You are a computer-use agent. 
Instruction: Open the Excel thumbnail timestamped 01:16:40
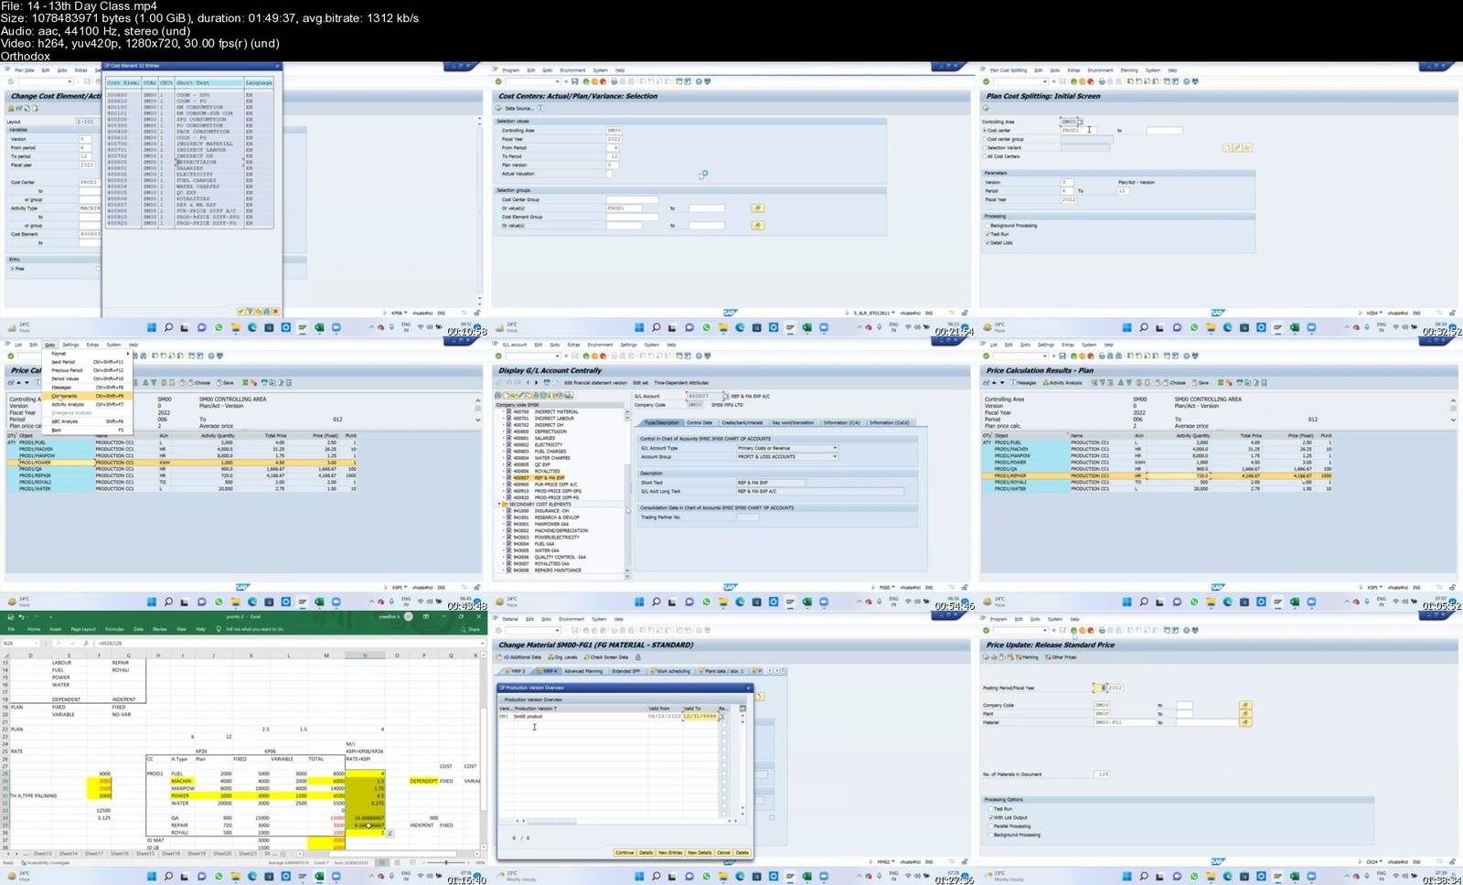pos(243,748)
